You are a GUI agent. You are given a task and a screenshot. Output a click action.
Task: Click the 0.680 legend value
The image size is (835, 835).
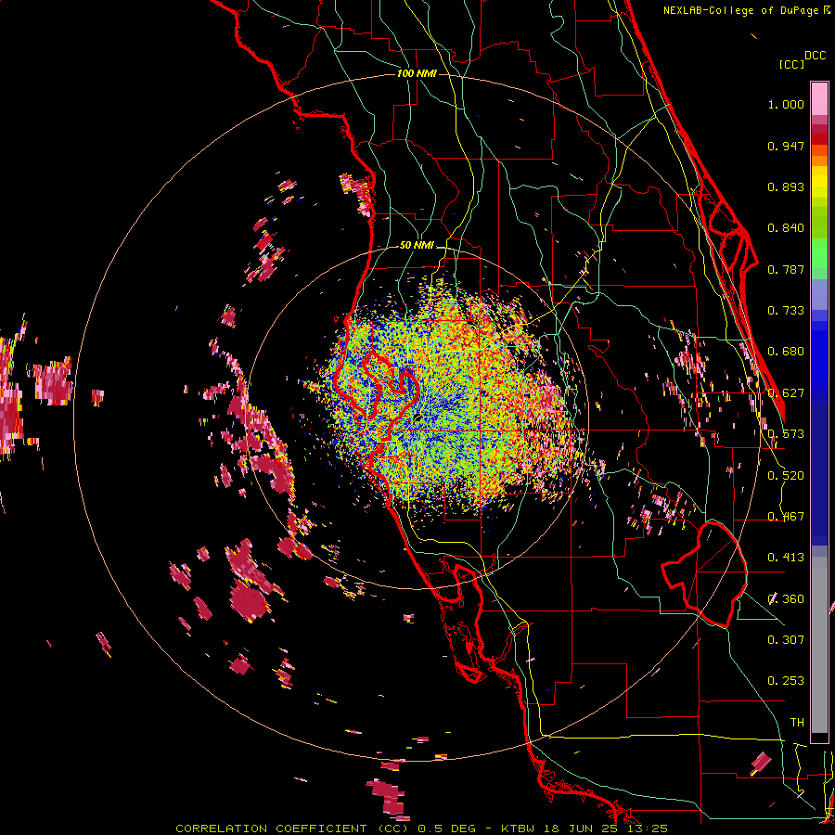tap(786, 352)
